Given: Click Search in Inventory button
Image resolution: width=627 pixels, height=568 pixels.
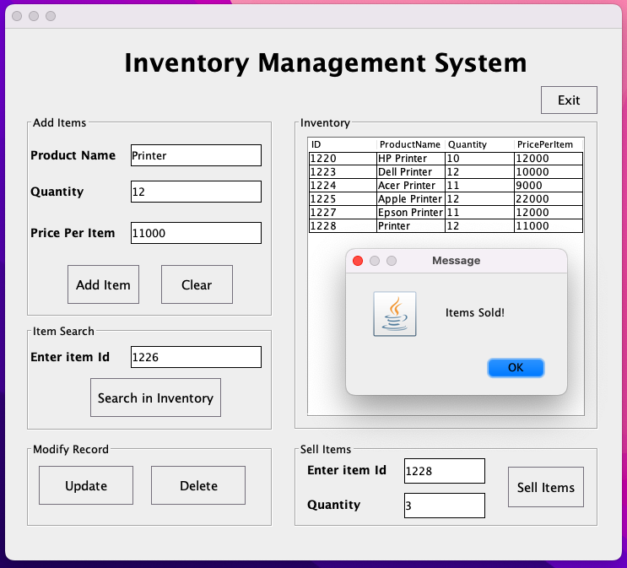Looking at the screenshot, I should point(155,398).
